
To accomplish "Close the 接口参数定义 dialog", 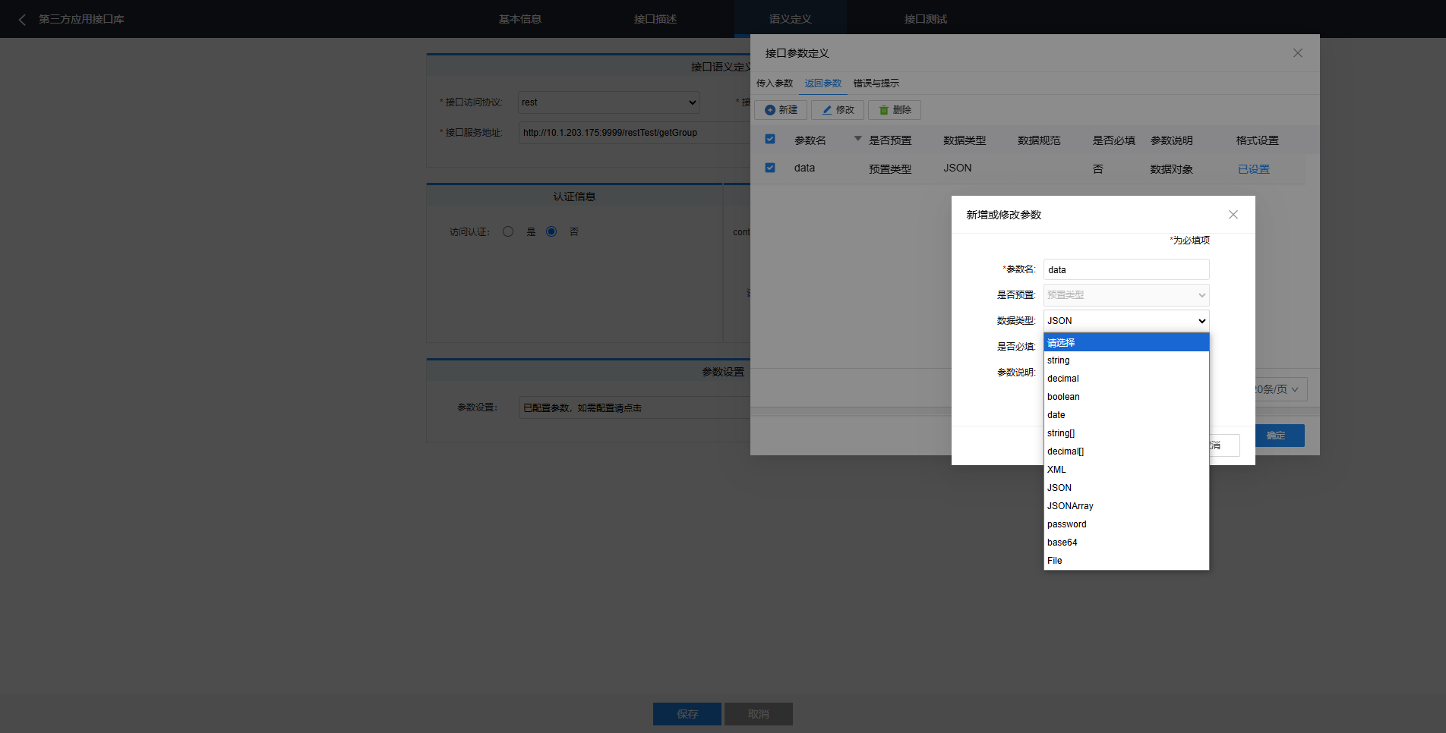I will coord(1297,53).
